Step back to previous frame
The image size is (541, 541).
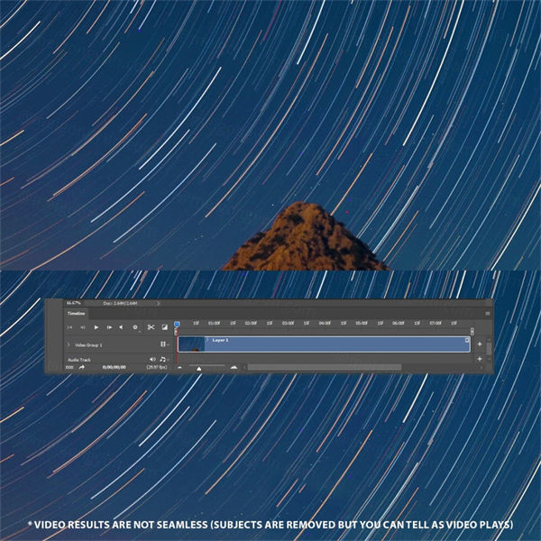pos(82,327)
